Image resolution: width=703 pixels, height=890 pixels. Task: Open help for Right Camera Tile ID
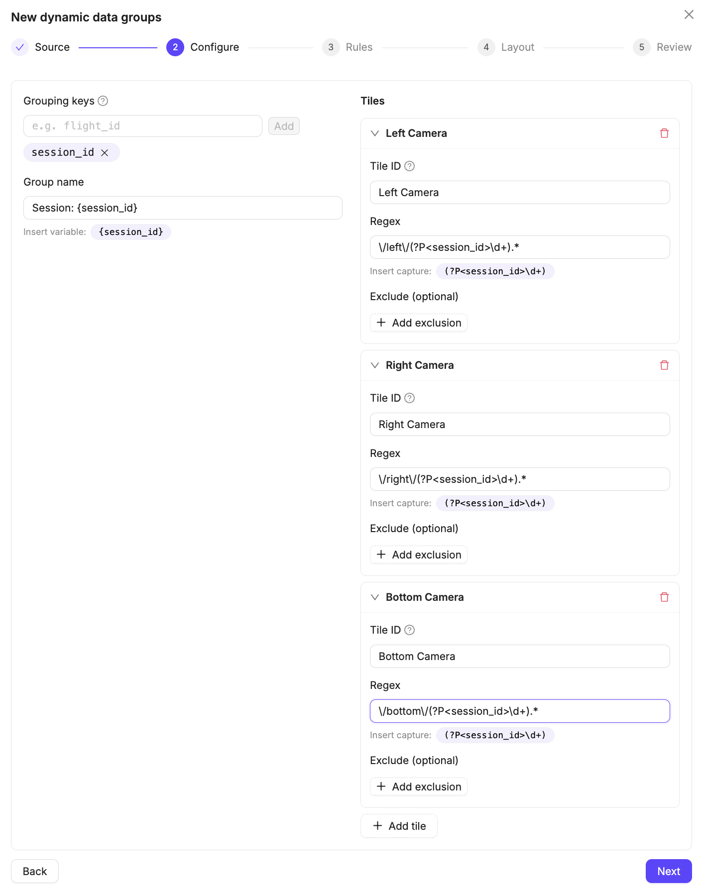409,398
